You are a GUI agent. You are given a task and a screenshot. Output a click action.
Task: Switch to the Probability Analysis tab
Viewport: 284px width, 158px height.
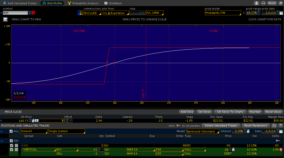coord(83,3)
